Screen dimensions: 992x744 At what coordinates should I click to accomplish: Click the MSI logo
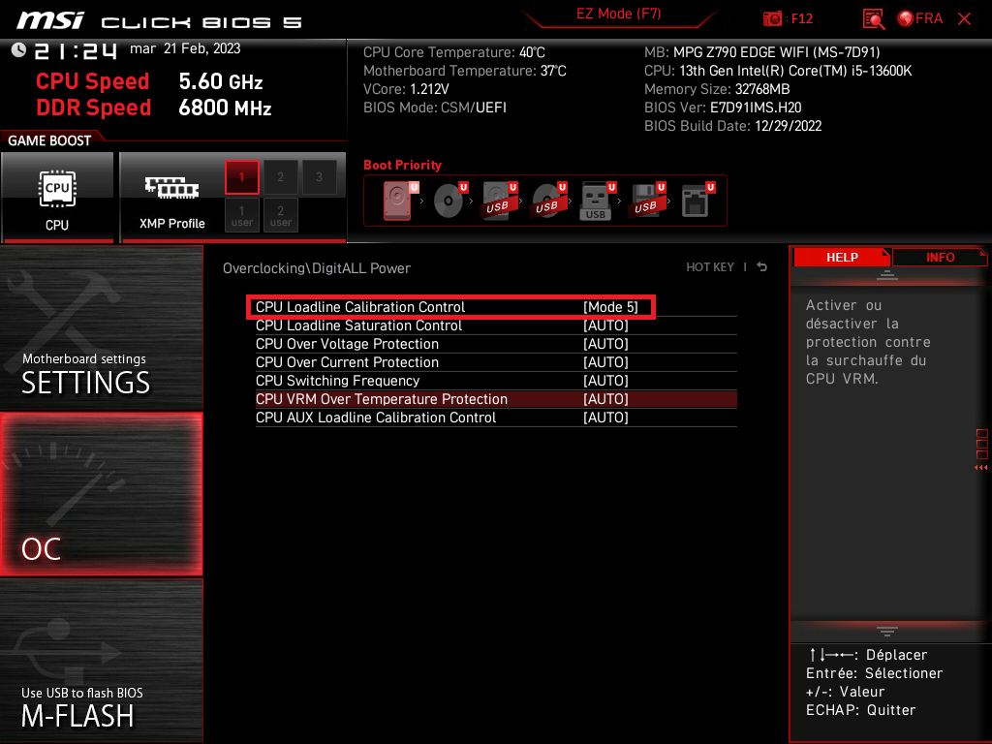click(x=50, y=20)
